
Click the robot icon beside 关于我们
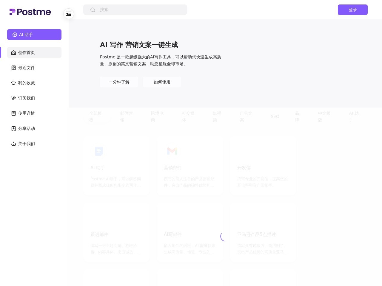(x=13, y=144)
